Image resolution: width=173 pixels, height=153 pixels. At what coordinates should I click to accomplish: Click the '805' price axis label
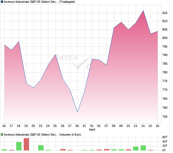pyautogui.click(x=165, y=29)
